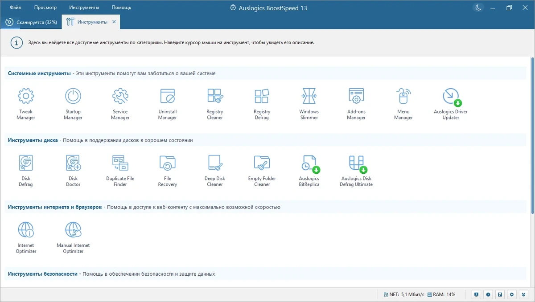
Task: Click Системные инструменты heading
Action: [39, 73]
